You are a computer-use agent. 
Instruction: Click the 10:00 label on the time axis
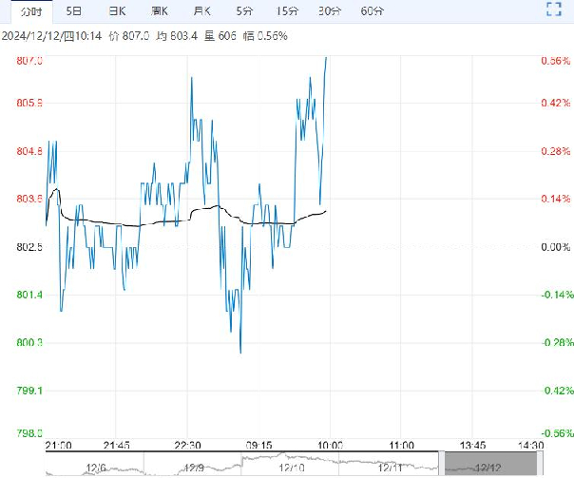point(329,445)
